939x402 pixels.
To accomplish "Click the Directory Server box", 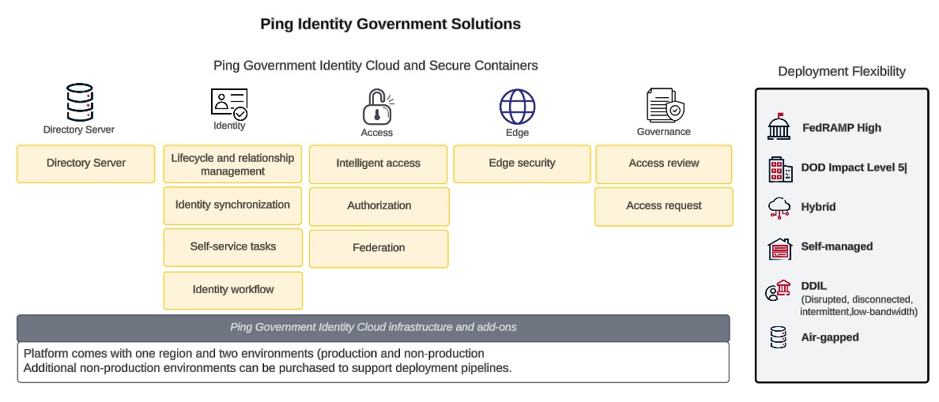I will pyautogui.click(x=86, y=163).
